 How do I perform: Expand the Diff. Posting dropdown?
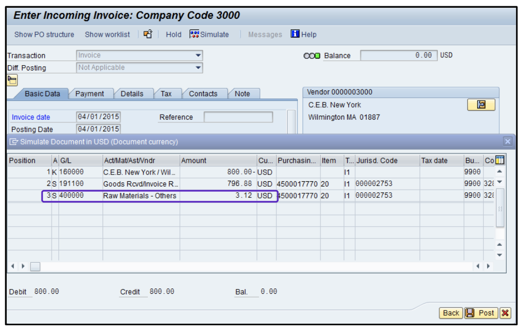click(198, 68)
